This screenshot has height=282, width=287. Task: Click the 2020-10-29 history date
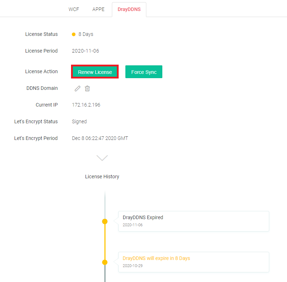click(132, 266)
